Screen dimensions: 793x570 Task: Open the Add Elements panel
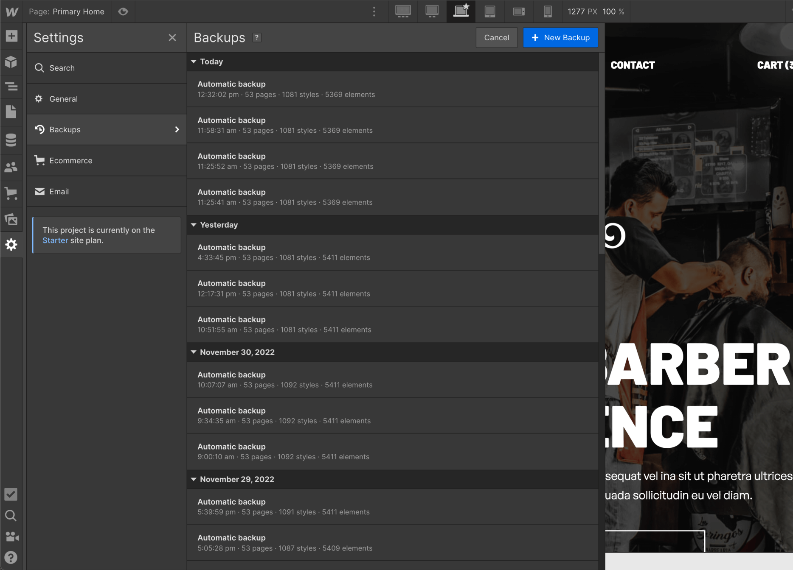(11, 36)
